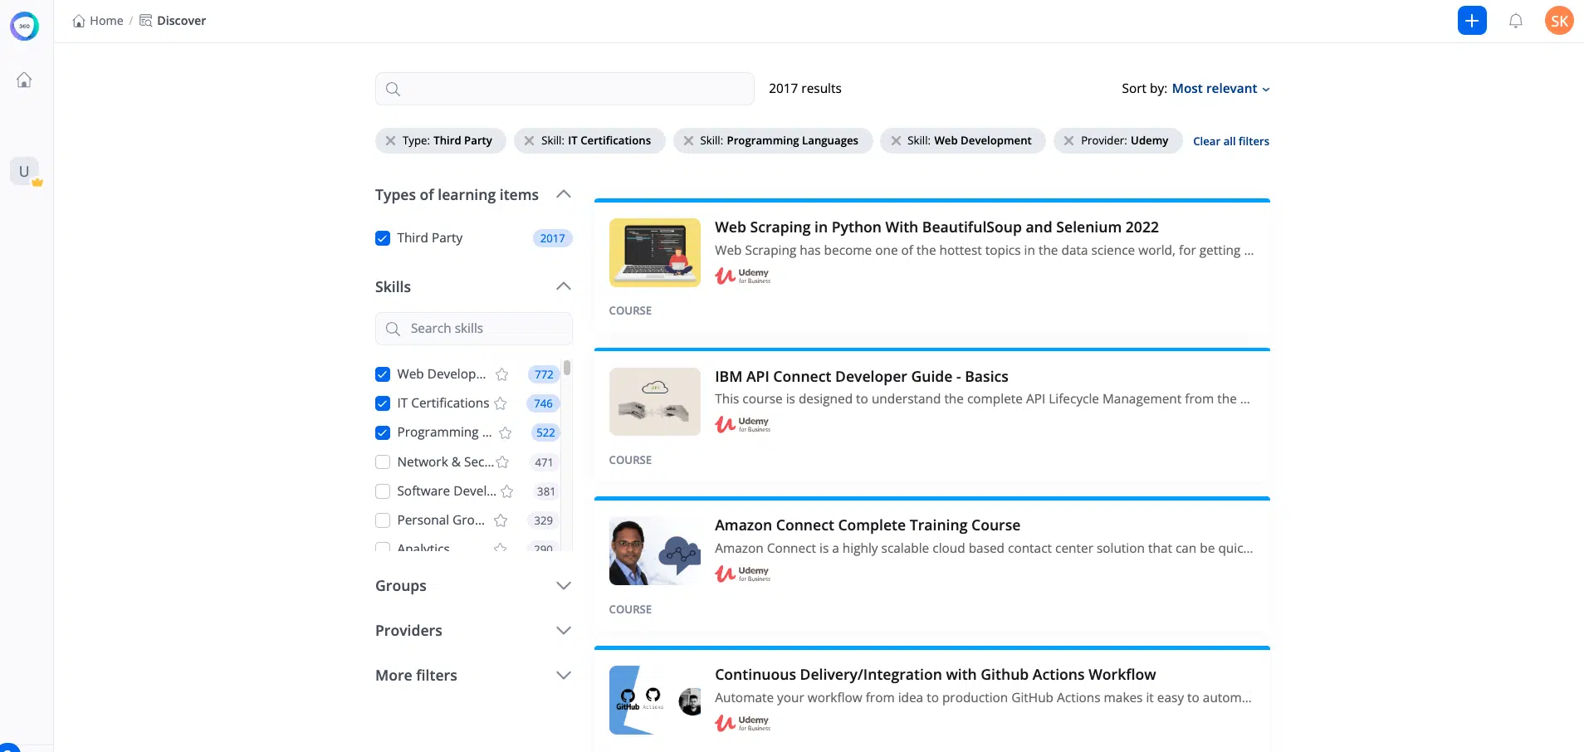Screen dimensions: 1584x752
Task: Remove the Skill: IT Certifications filter chip
Action: pyautogui.click(x=529, y=141)
